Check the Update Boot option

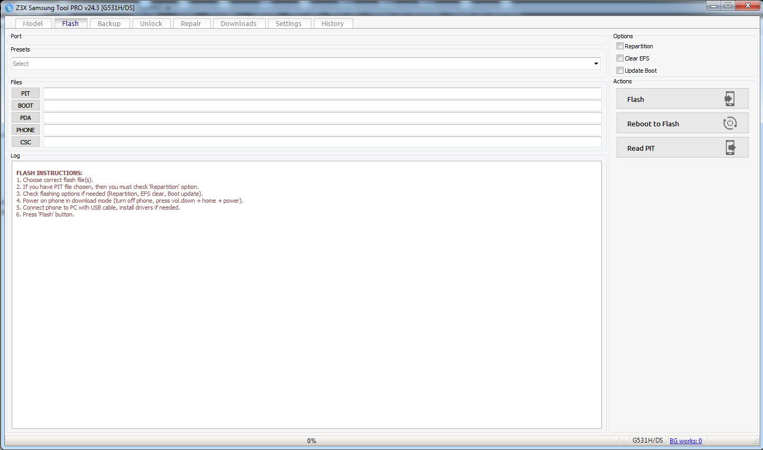coord(620,71)
